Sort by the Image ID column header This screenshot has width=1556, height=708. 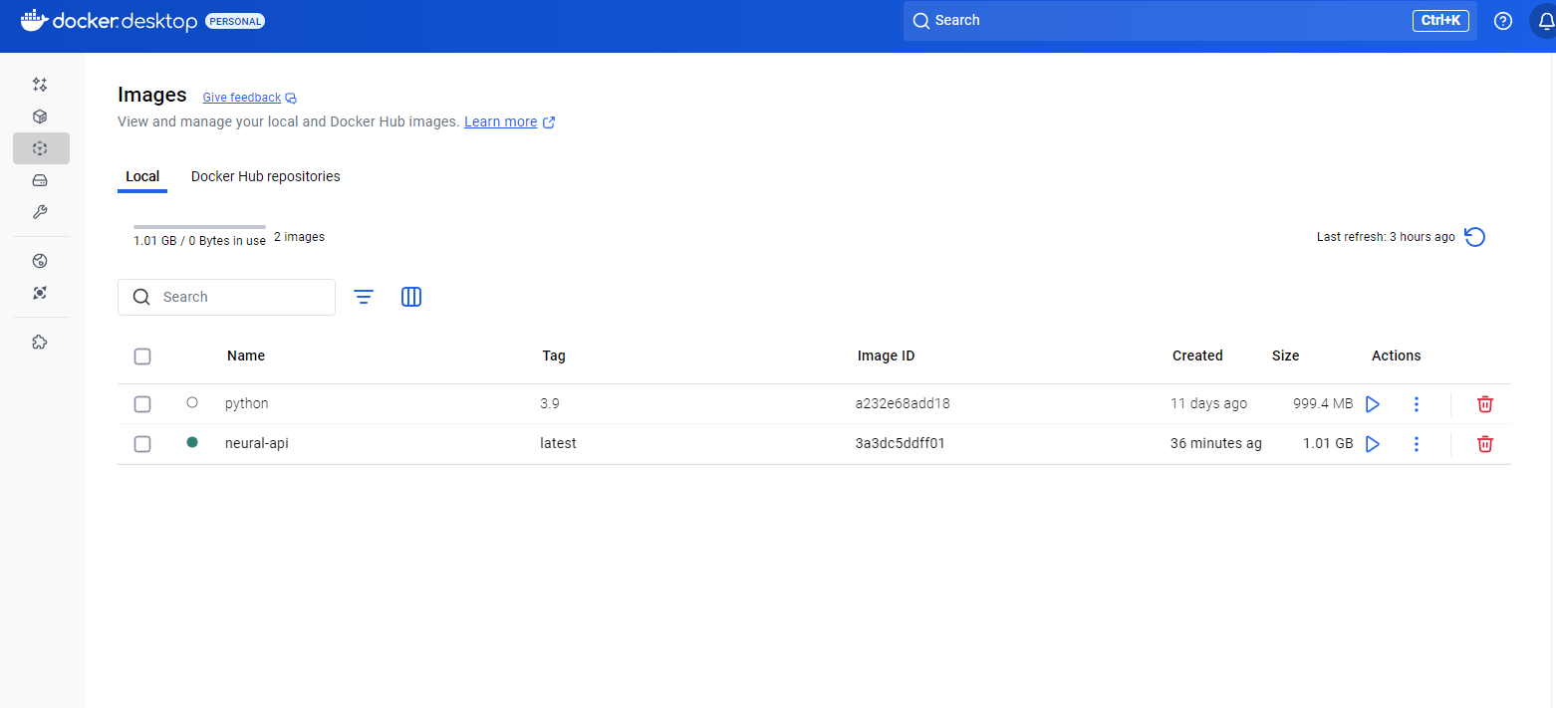tap(886, 355)
